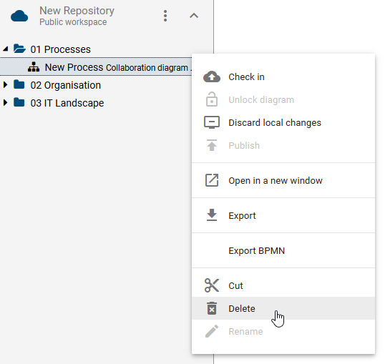Screen dimensions: 385x364
Task: Choose Delete from the context menu
Action: point(283,308)
